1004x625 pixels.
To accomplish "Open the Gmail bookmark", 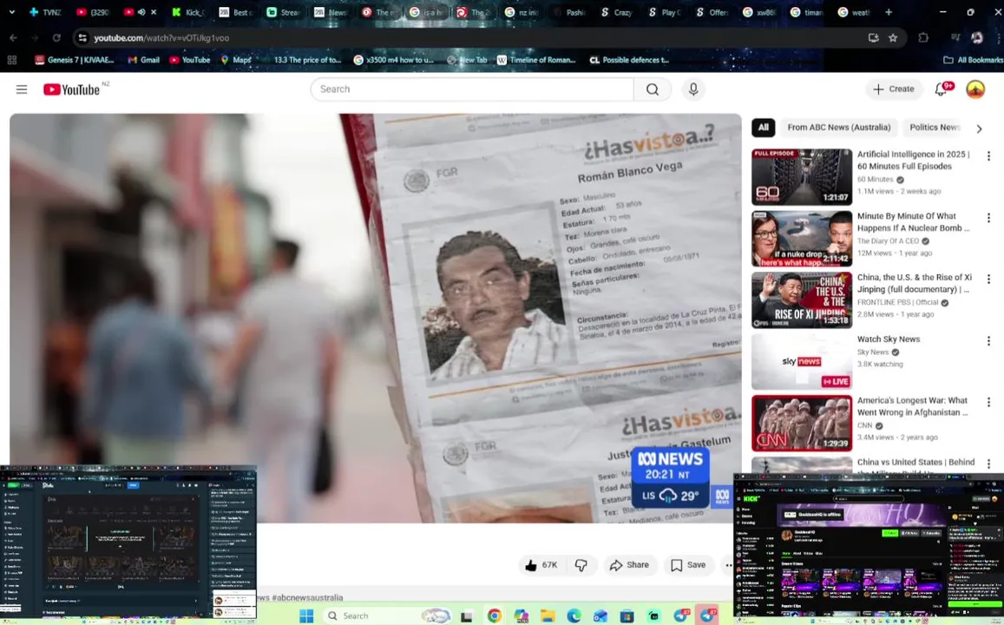I will click(143, 60).
